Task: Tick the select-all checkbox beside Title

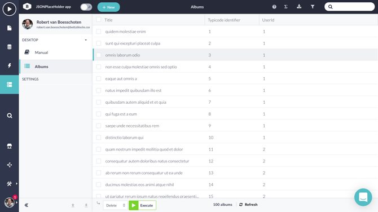Action: 99,20
